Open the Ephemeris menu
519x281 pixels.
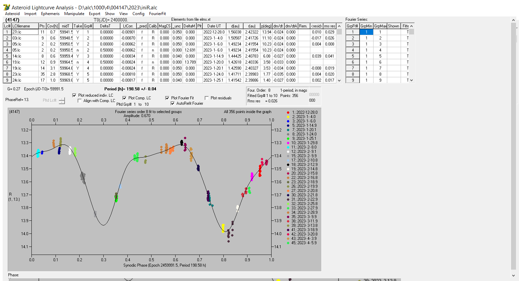(x=50, y=14)
